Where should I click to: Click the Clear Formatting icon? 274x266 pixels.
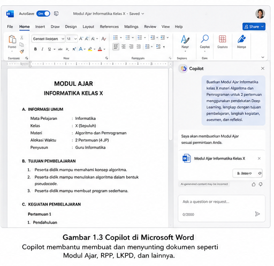tap(103, 39)
